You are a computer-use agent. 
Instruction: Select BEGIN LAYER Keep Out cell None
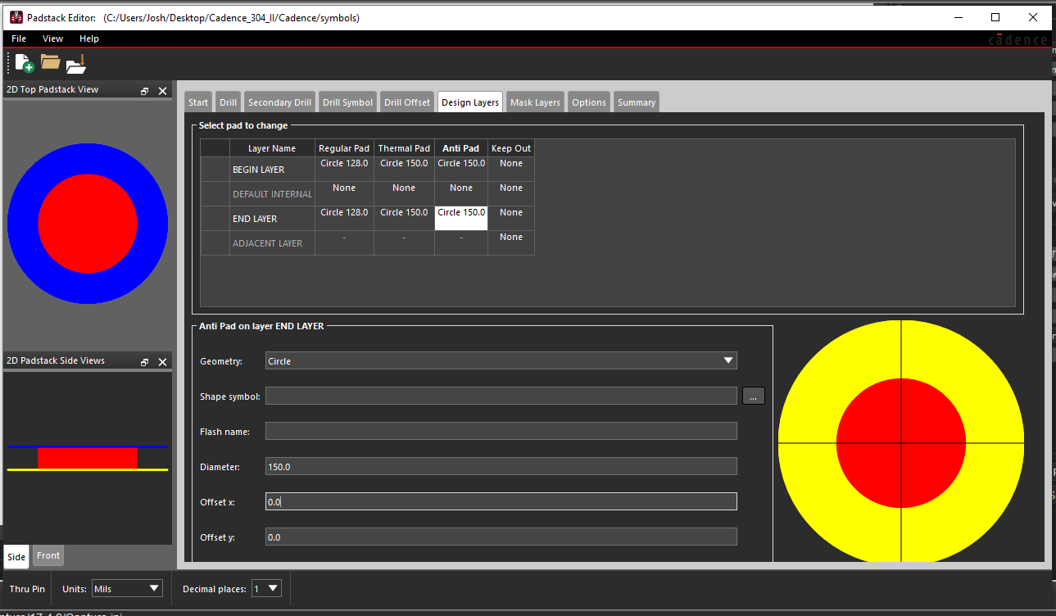point(511,170)
